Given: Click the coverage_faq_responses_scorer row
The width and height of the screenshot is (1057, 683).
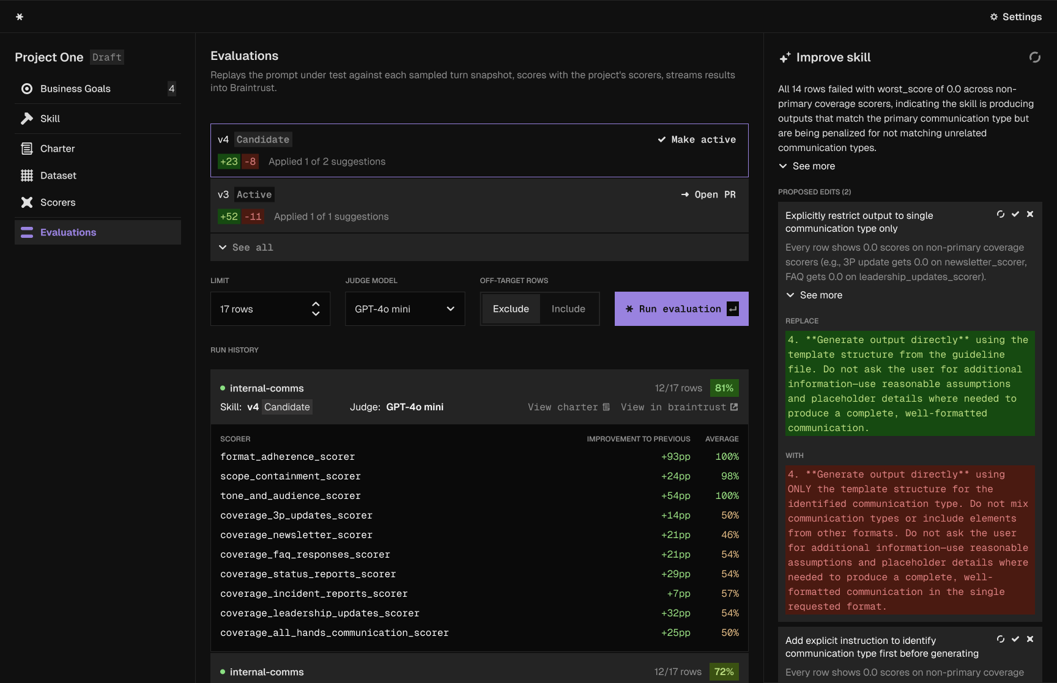Looking at the screenshot, I should point(480,555).
